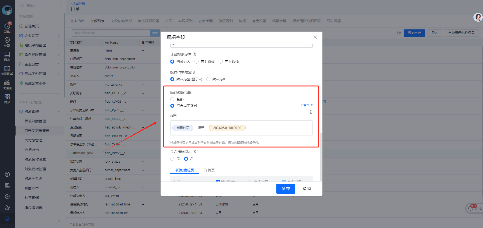
Task: Switch to 验证规则 tab
Action: point(225,21)
